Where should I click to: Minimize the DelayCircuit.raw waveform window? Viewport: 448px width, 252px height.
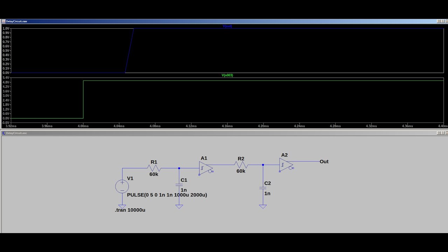click(439, 21)
